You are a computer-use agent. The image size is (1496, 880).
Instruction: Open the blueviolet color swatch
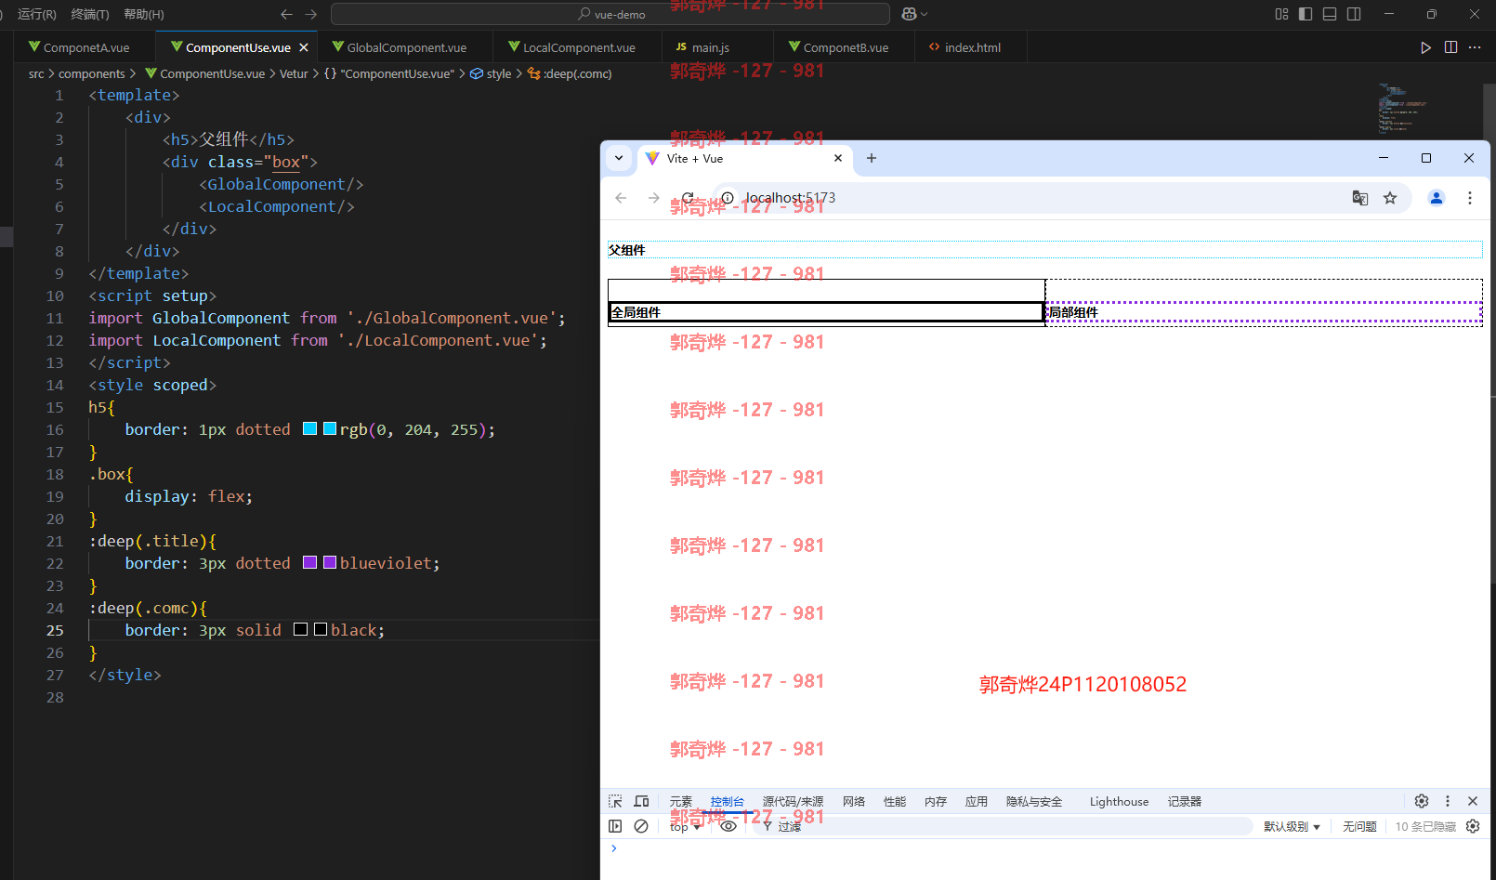tap(330, 563)
